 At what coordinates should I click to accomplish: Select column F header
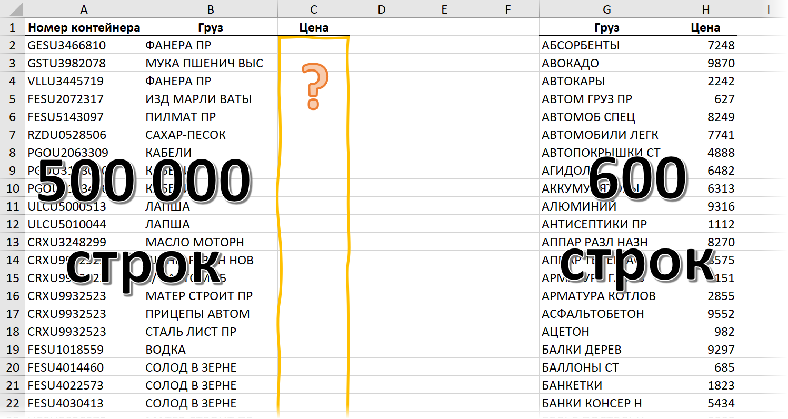point(507,9)
